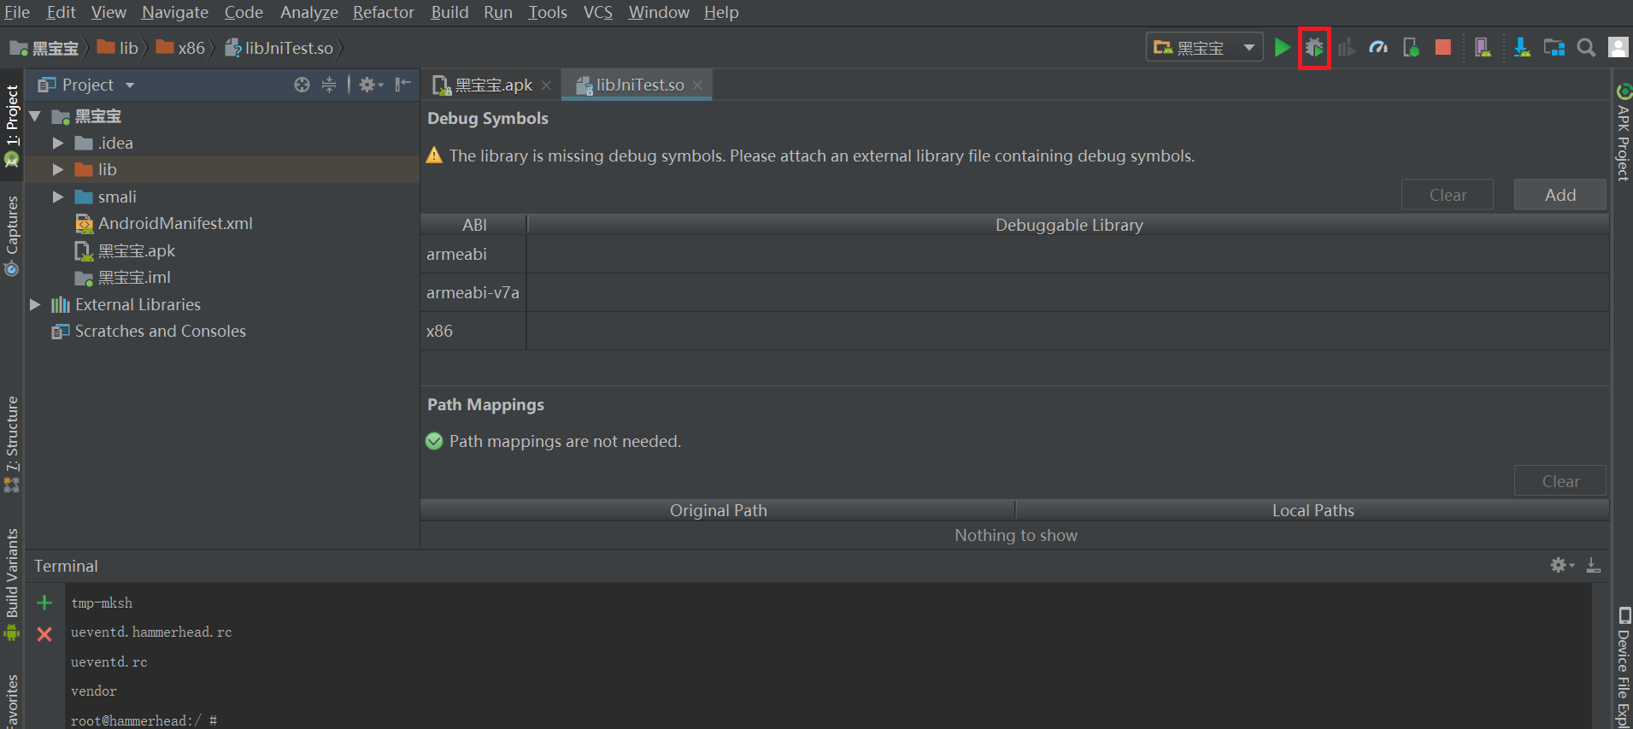
Task: Click Clear button under Path Mappings
Action: (1560, 481)
